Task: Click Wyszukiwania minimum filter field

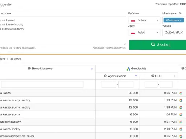Action: (109, 84)
